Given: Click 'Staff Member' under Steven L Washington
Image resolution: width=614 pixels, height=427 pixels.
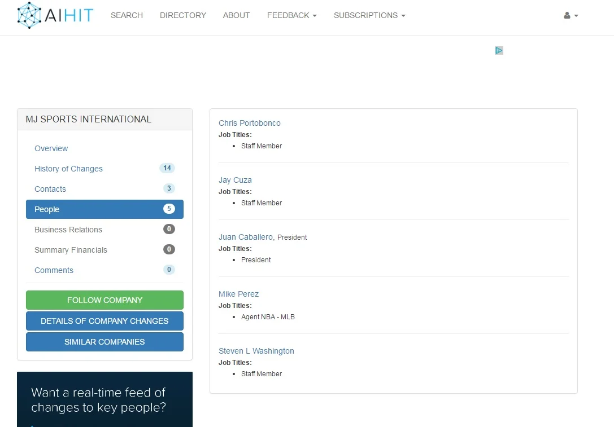Looking at the screenshot, I should click(261, 374).
